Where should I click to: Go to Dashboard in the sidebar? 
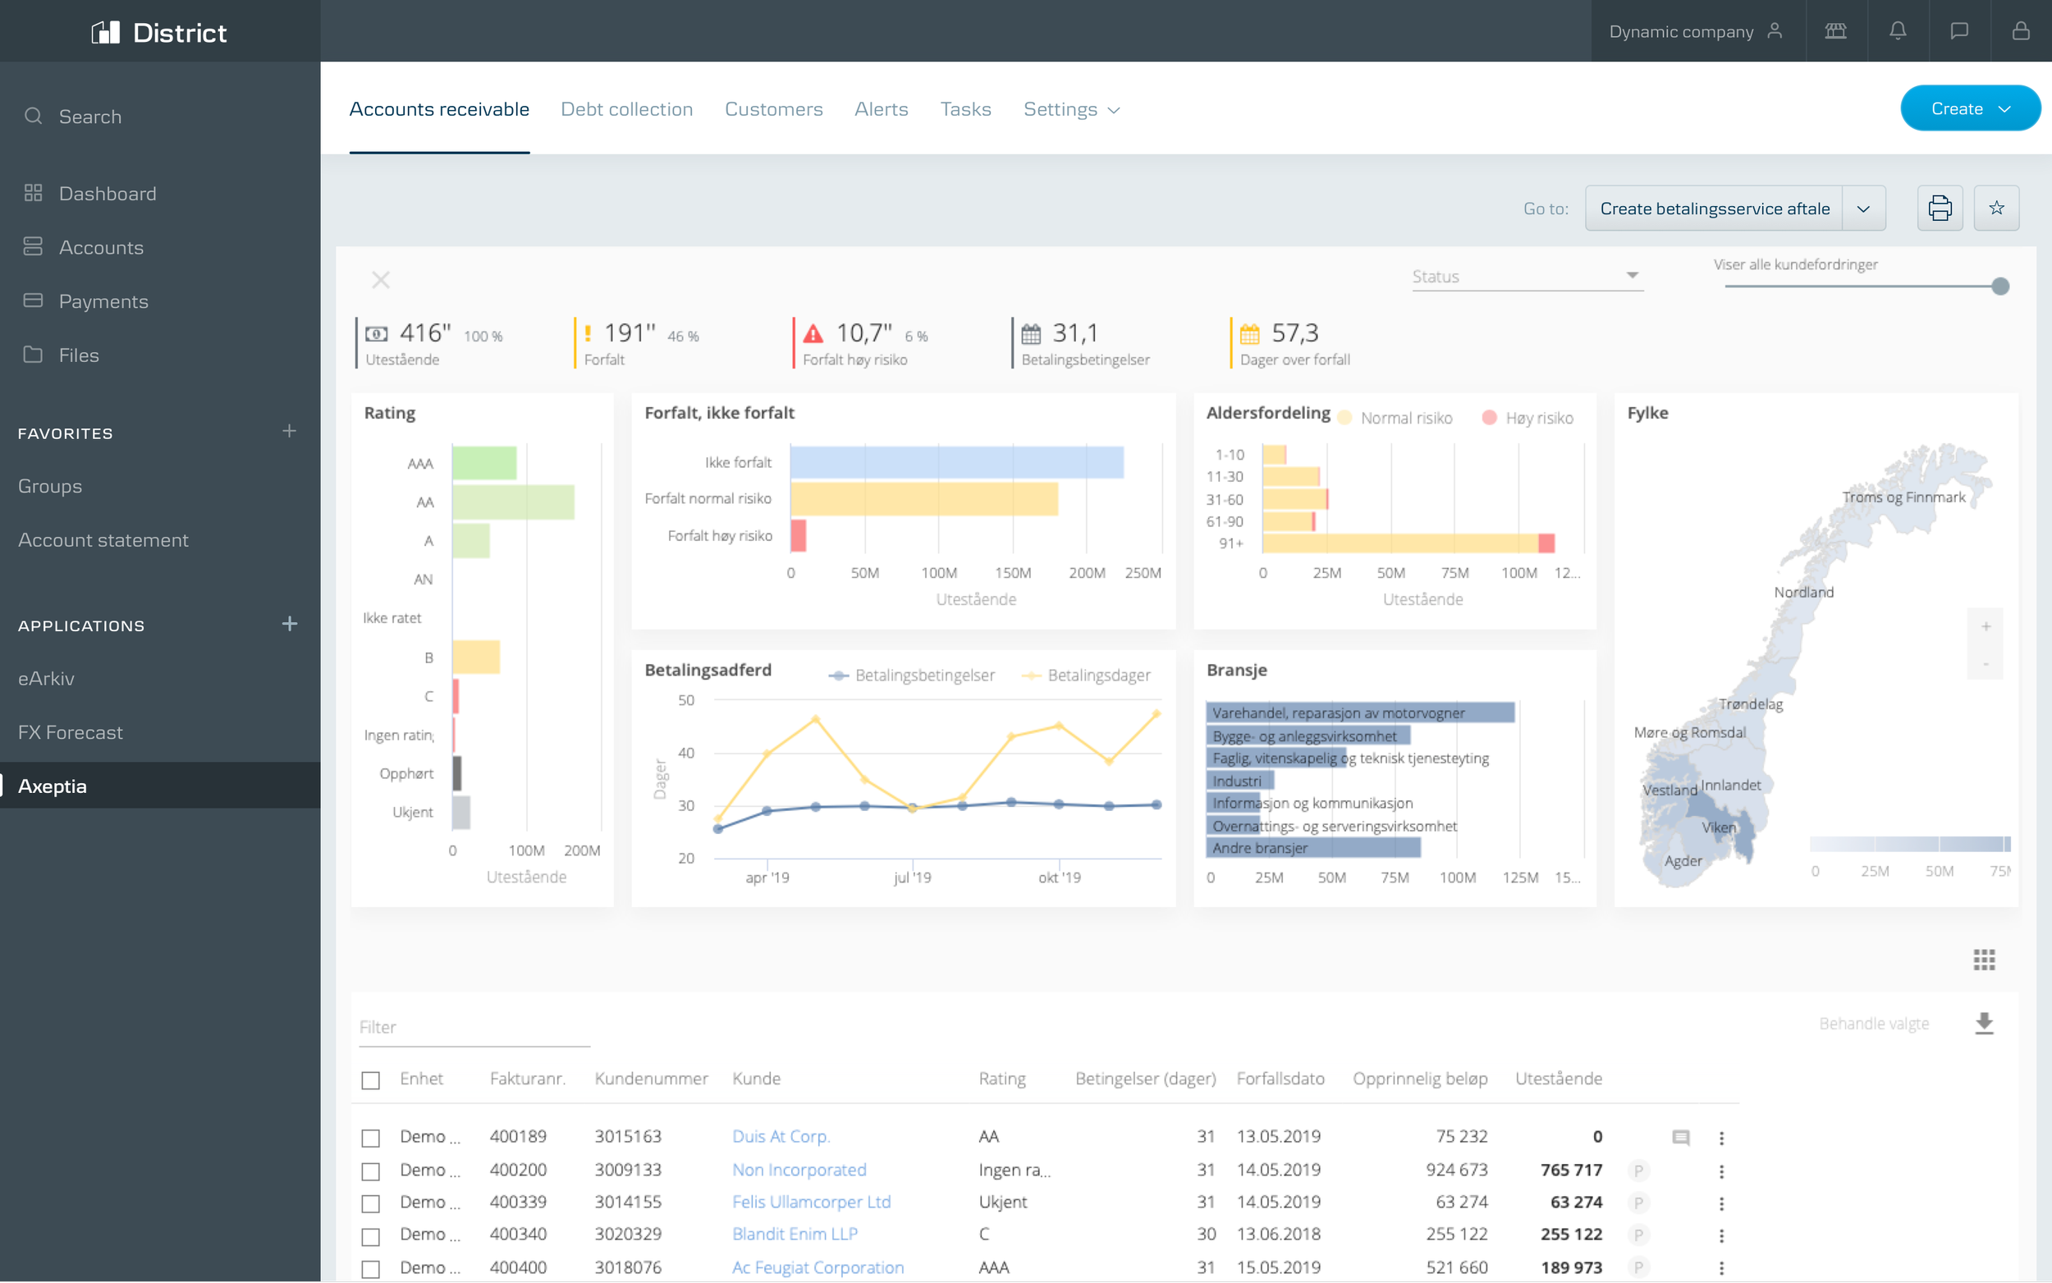[107, 194]
